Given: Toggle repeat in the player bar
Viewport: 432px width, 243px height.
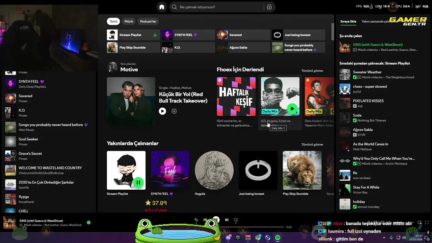Looking at the screenshot, I should 236,220.
